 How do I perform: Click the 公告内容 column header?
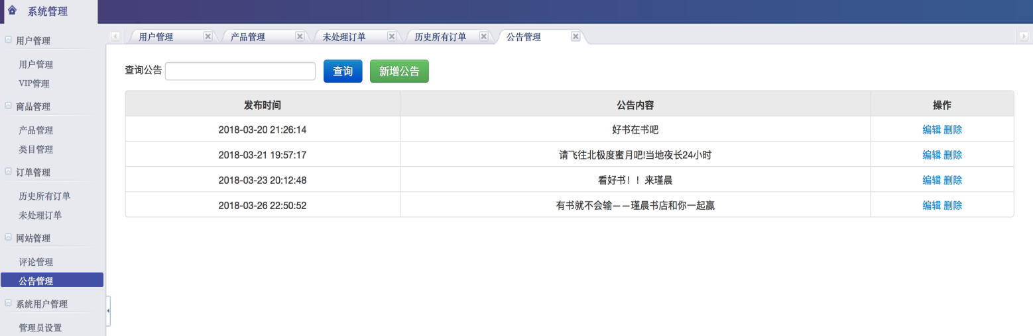(x=635, y=105)
